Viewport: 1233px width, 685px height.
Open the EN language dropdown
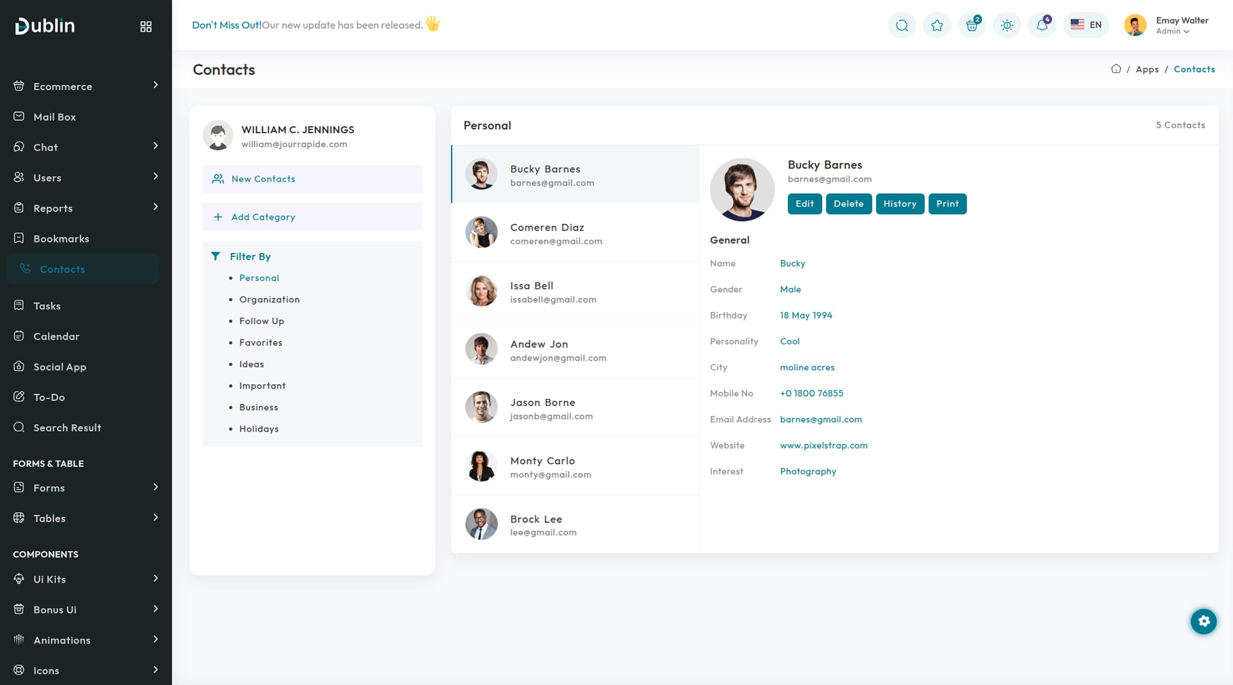(1086, 25)
